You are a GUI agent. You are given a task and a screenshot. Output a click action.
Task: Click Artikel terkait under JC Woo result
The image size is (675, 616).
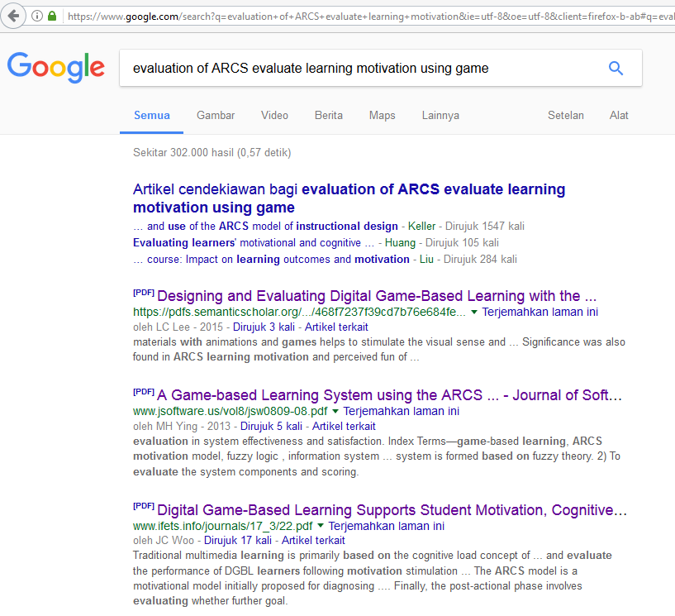tap(313, 540)
